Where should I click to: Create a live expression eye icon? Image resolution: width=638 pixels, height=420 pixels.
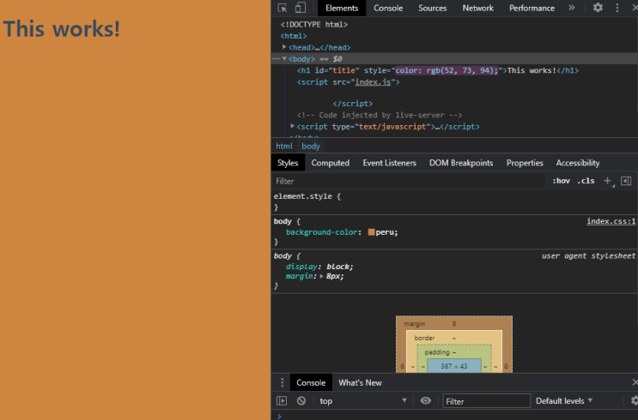(426, 401)
